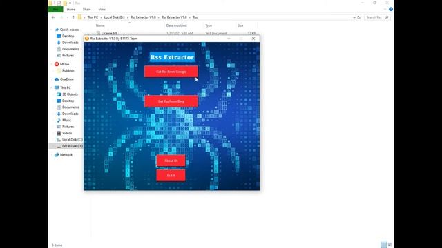Sort files by Type column

click(209, 25)
